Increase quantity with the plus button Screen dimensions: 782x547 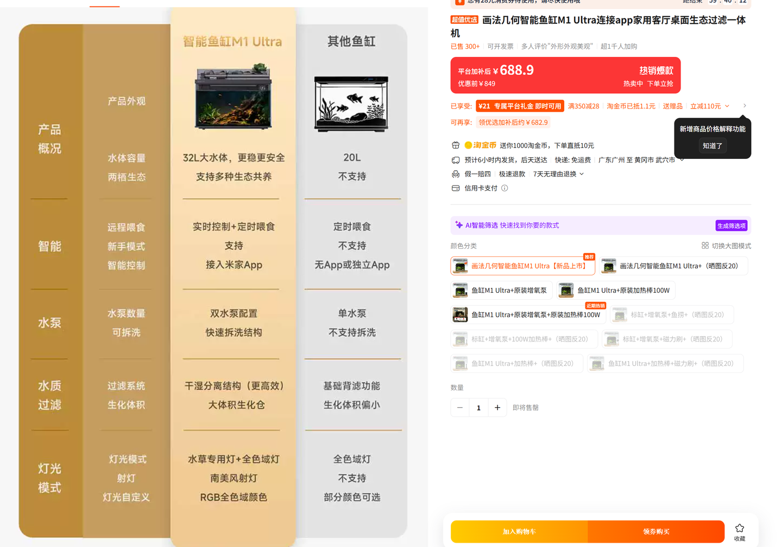click(x=497, y=408)
